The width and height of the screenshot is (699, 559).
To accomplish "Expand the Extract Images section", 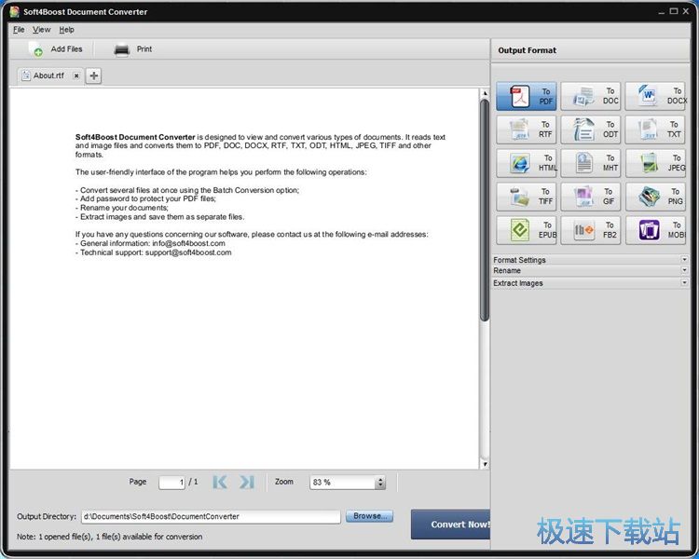I will click(591, 282).
